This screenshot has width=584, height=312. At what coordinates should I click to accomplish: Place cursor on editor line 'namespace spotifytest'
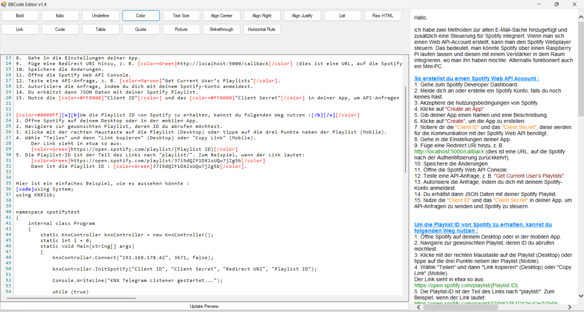coord(48,212)
